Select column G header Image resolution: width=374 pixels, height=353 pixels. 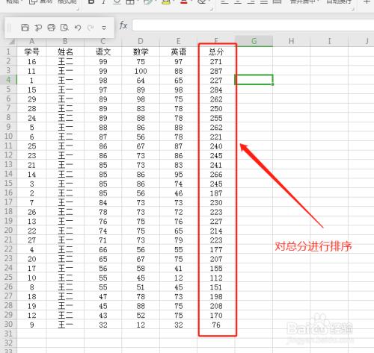pos(254,41)
